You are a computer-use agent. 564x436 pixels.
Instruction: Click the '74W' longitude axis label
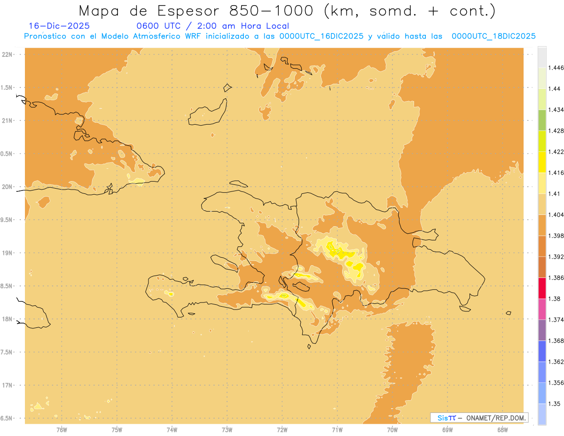click(x=172, y=429)
